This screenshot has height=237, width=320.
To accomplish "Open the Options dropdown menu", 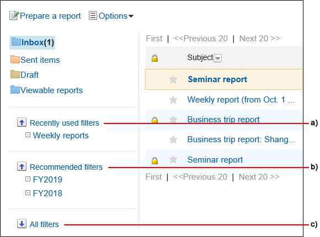I will click(116, 16).
